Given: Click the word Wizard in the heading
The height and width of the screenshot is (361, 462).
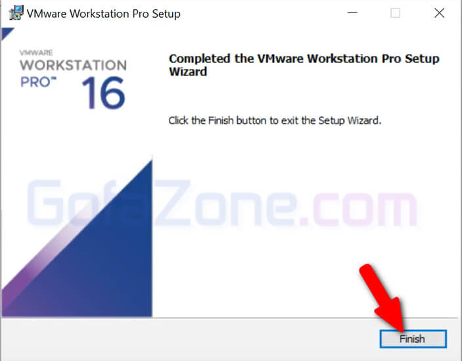Looking at the screenshot, I should (188, 72).
